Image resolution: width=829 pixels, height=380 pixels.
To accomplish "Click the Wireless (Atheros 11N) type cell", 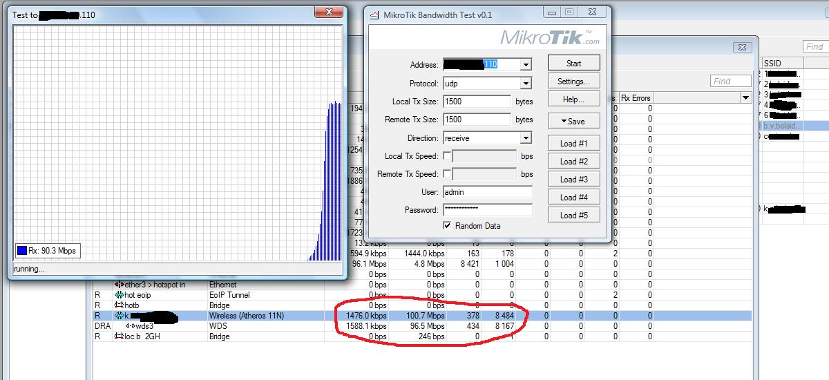I will point(247,316).
